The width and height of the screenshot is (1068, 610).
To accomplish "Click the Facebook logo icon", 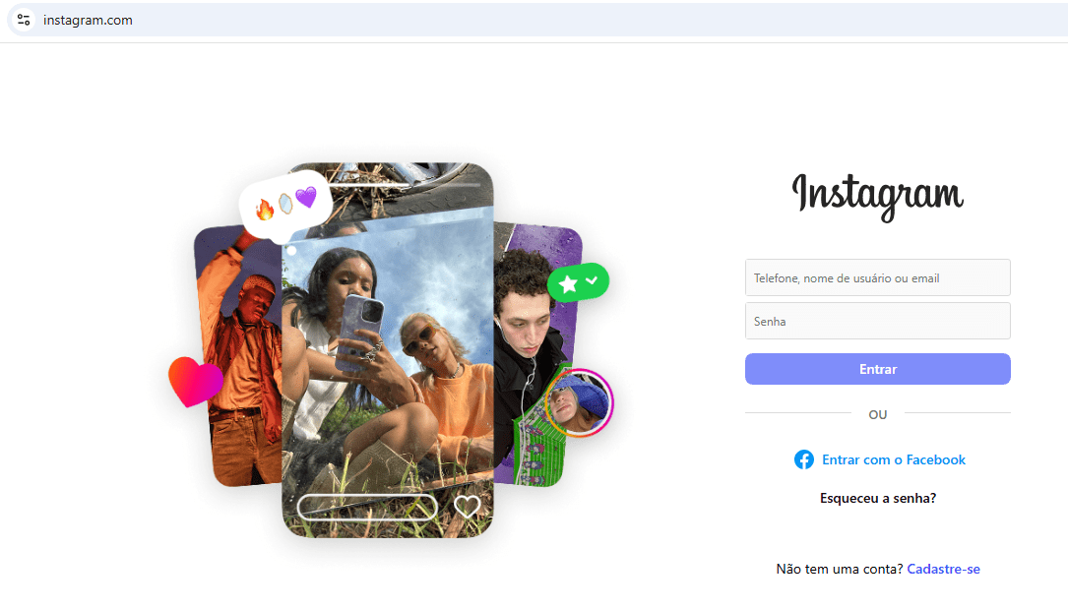I will pyautogui.click(x=804, y=459).
